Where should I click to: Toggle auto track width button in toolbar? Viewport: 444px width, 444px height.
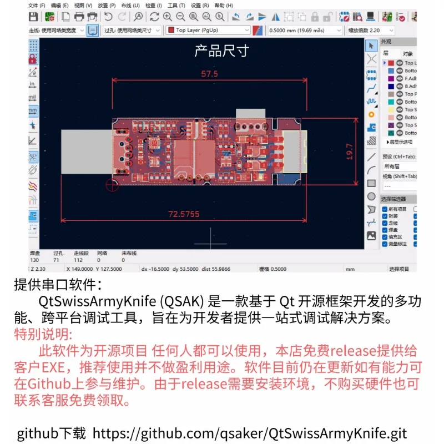93,31
